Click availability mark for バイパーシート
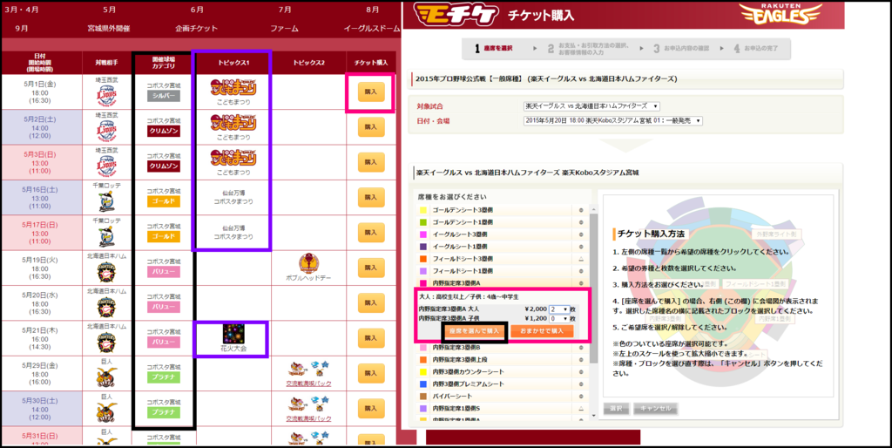This screenshot has height=448, width=892. pos(581,397)
